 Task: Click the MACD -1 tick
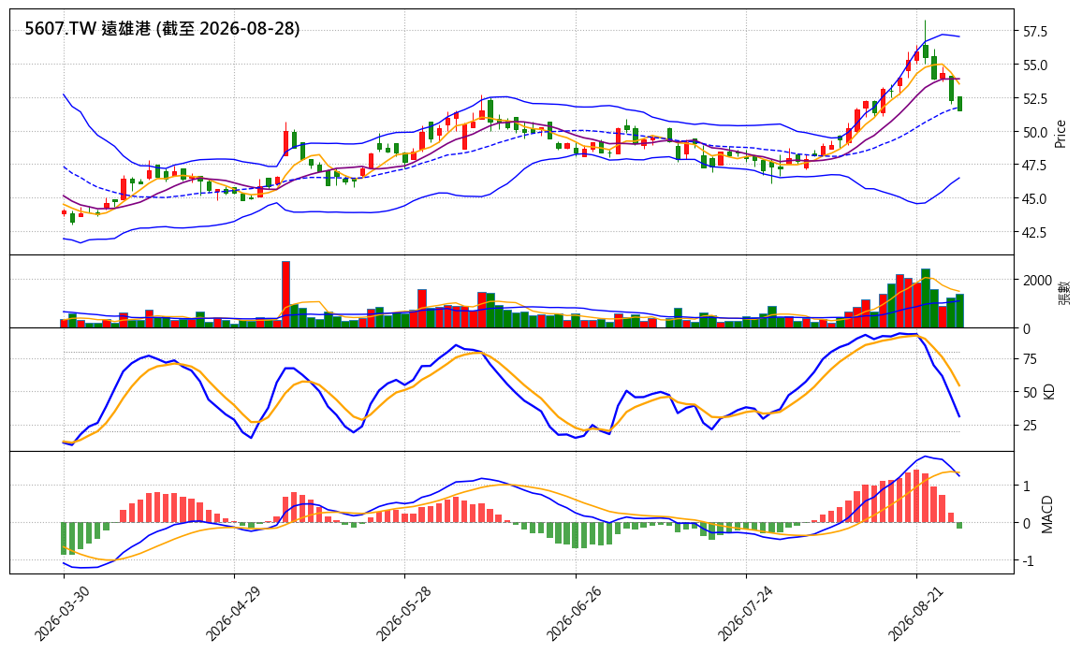(x=1027, y=561)
